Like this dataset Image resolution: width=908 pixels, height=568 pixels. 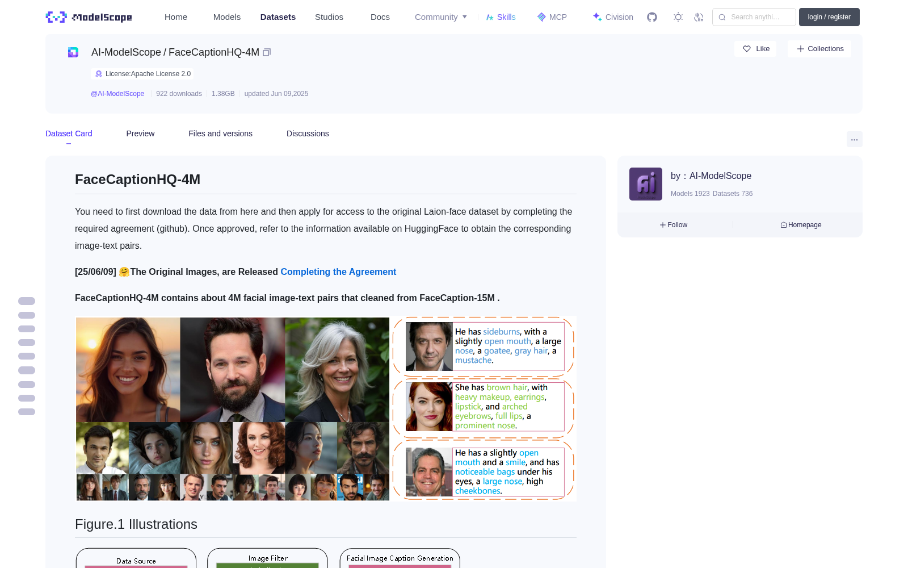point(755,49)
